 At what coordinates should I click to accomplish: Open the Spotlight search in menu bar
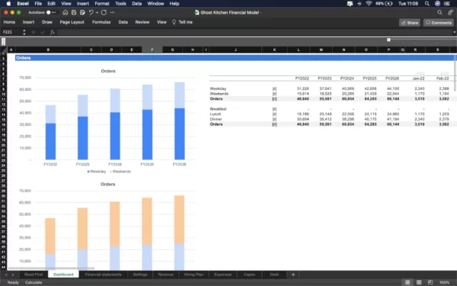427,4
